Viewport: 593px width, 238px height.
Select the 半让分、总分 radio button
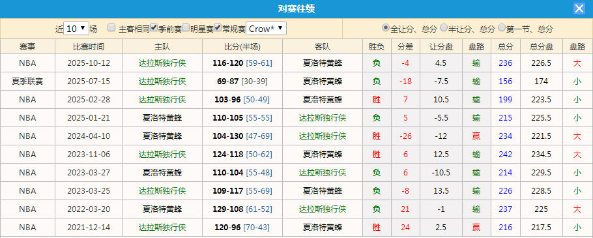444,27
